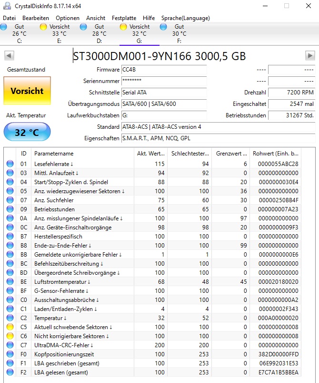
Task: Click yellow circle of Aktuell schwebende Sektoren
Action: 10,327
